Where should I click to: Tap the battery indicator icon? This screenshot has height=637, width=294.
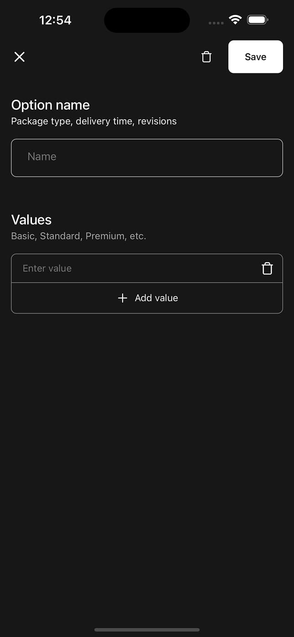258,20
